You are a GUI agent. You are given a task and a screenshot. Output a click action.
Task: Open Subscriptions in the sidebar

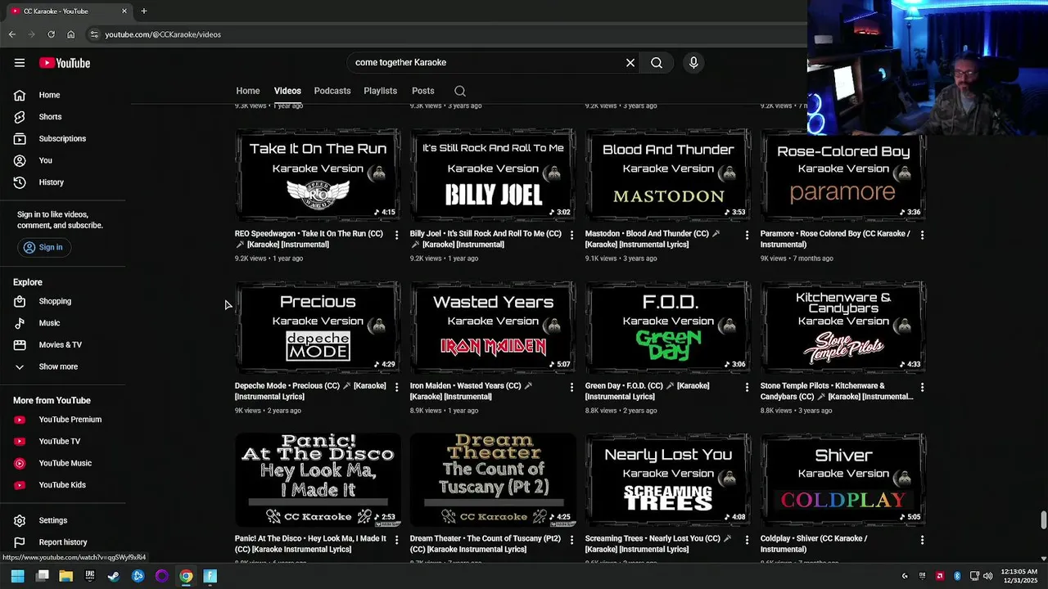[63, 138]
